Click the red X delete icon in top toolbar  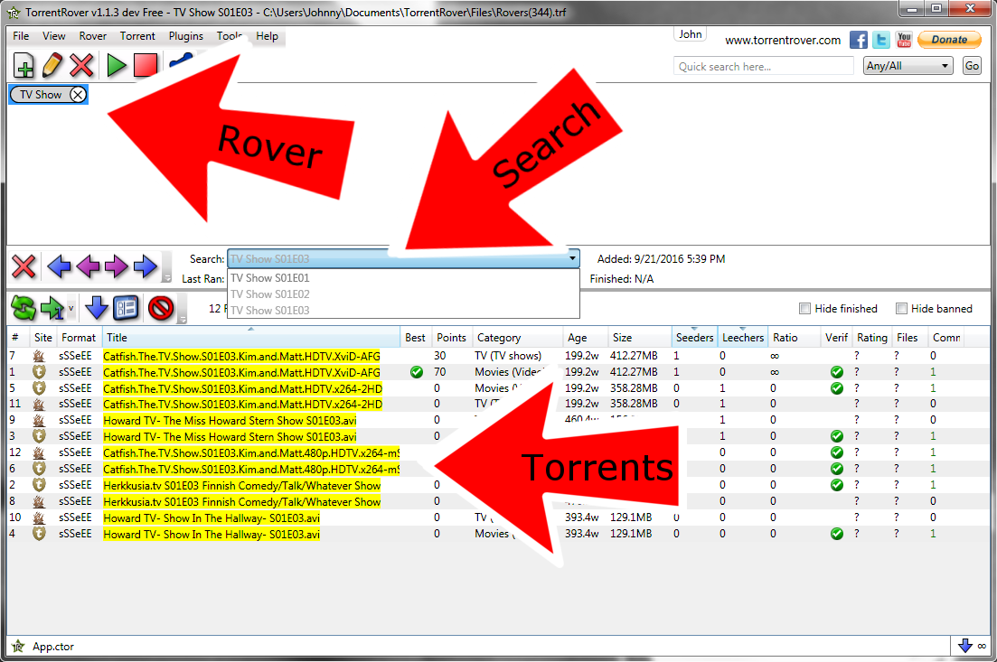pyautogui.click(x=81, y=65)
